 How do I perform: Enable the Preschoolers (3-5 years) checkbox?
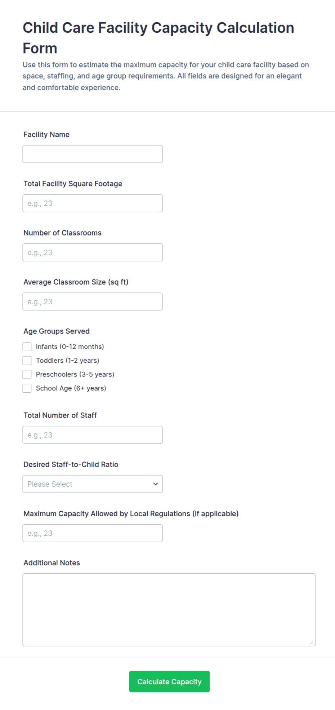point(27,374)
